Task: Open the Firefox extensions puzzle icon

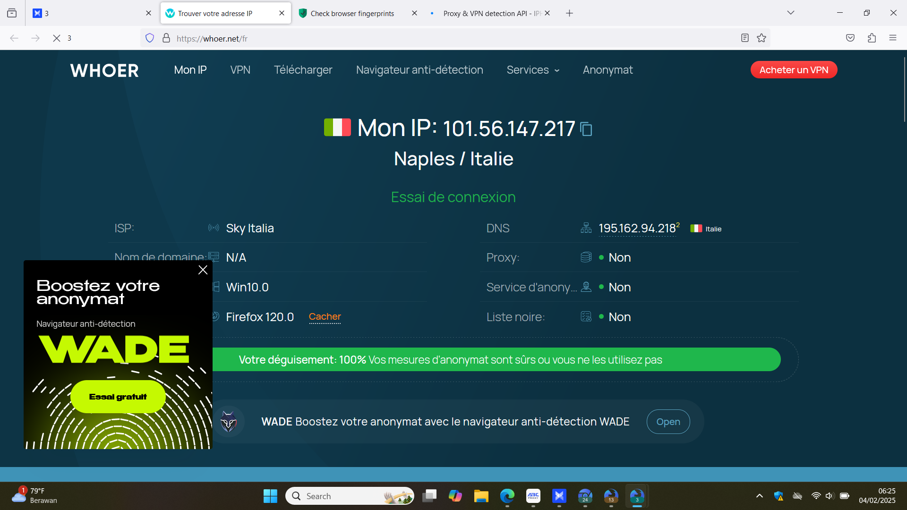Action: point(872,38)
